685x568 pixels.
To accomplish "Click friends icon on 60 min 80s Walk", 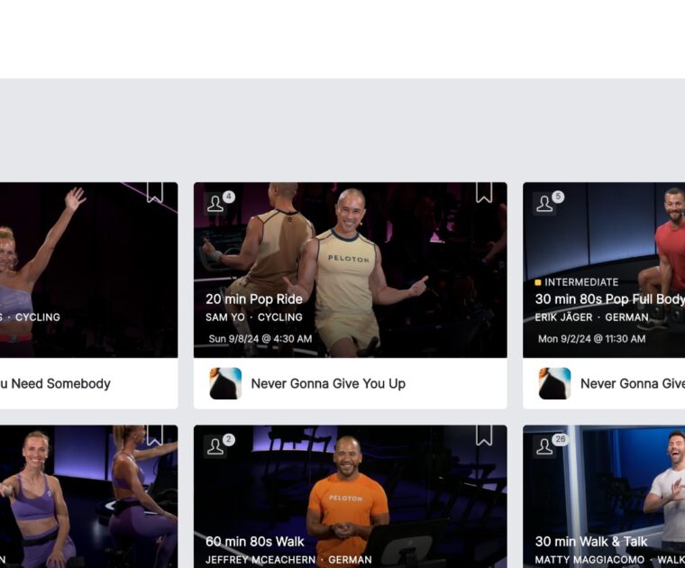I will (x=215, y=446).
